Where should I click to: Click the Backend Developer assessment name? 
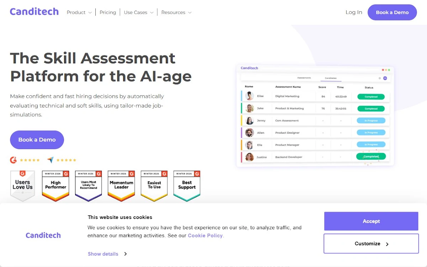tap(289, 157)
